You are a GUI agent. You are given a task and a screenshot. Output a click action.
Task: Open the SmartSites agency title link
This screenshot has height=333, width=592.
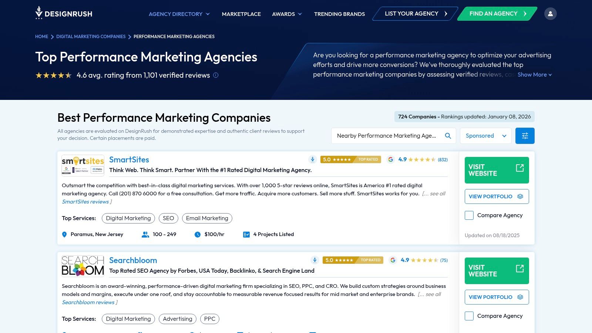pos(129,160)
